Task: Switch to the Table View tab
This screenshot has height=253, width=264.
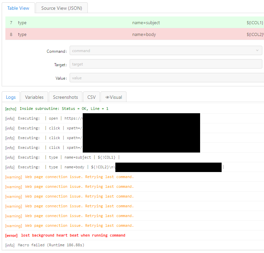Action: pyautogui.click(x=18, y=8)
